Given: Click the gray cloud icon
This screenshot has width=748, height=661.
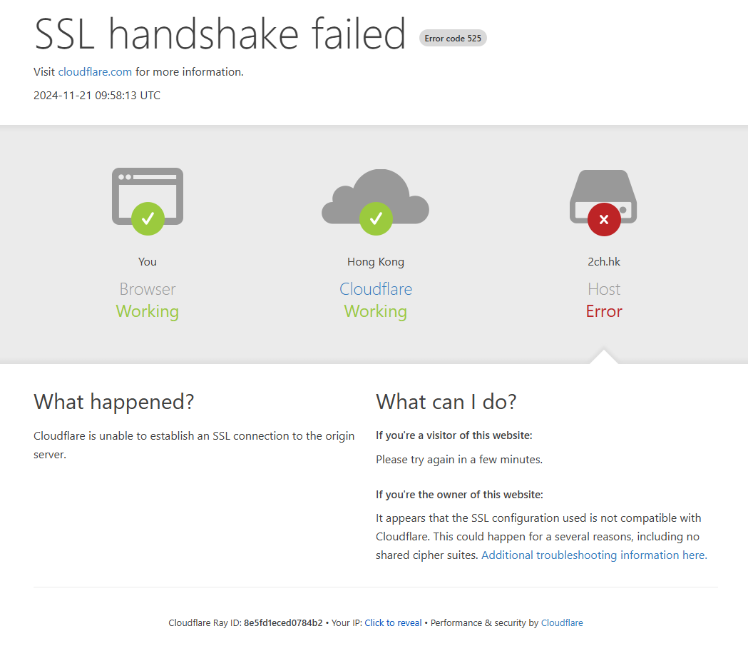Looking at the screenshot, I should 376,196.
